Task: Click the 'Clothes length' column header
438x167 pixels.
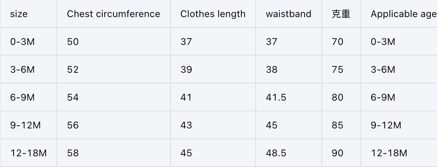Action: coord(213,14)
